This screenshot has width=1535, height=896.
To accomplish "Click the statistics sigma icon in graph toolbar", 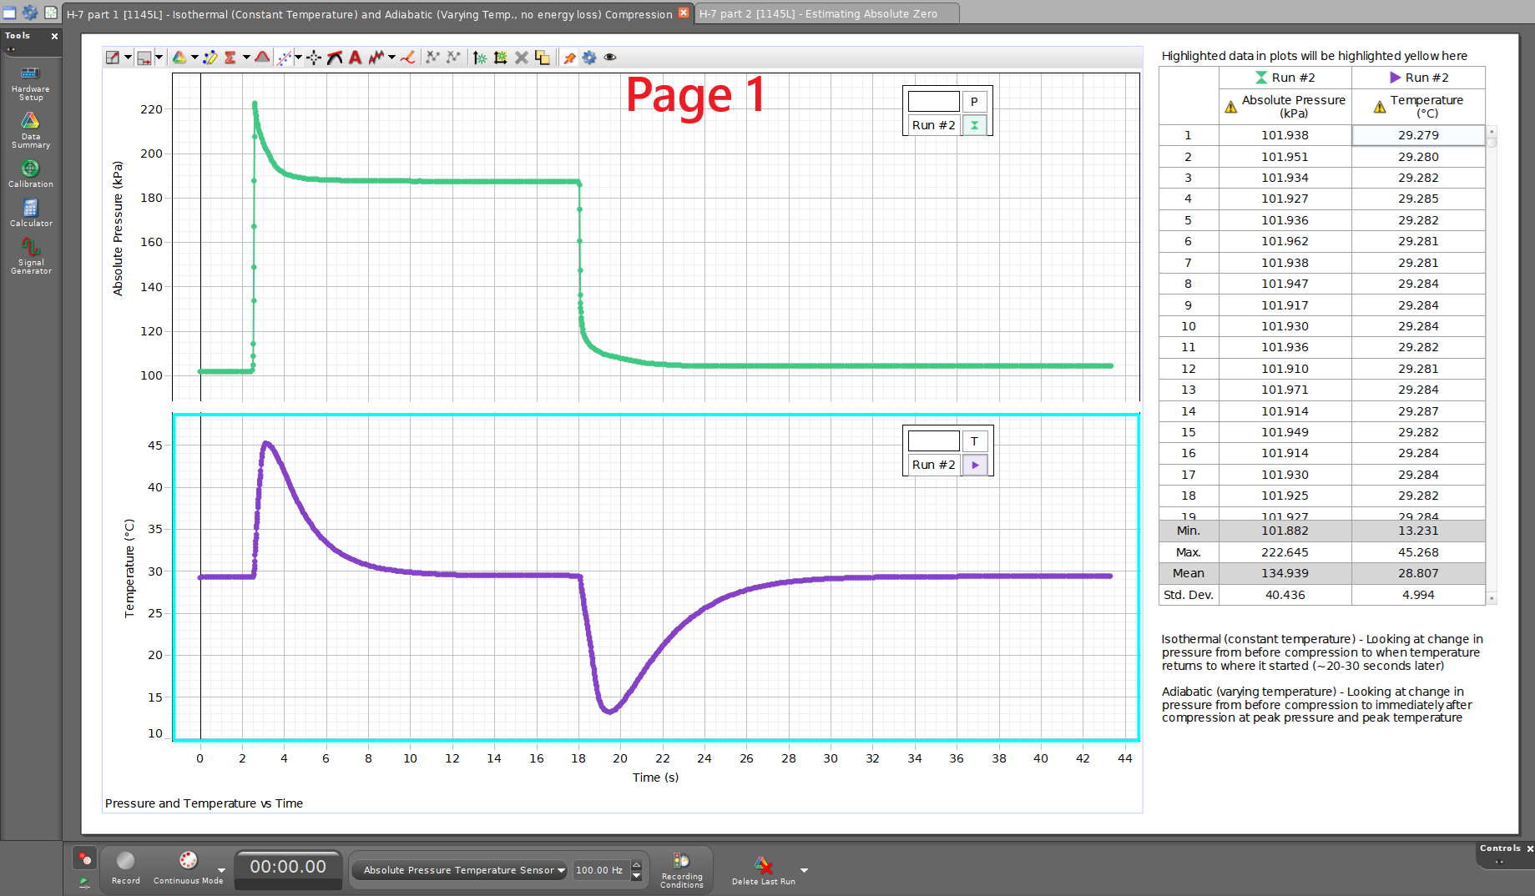I will [x=230, y=58].
